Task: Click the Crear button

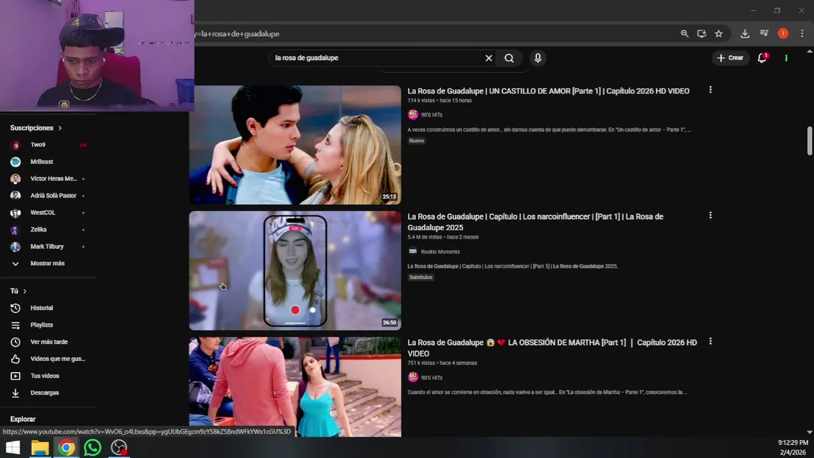Action: (730, 58)
